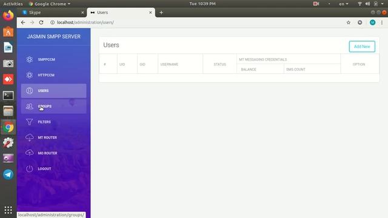Open the Filters funnel icon

pyautogui.click(x=30, y=122)
